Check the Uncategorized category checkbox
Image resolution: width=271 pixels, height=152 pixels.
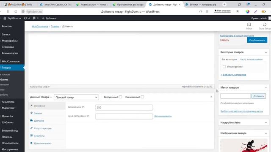pos(224,67)
